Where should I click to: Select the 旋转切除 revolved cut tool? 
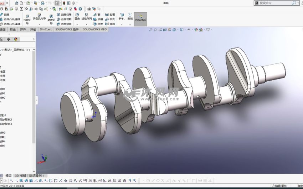tap(51, 19)
